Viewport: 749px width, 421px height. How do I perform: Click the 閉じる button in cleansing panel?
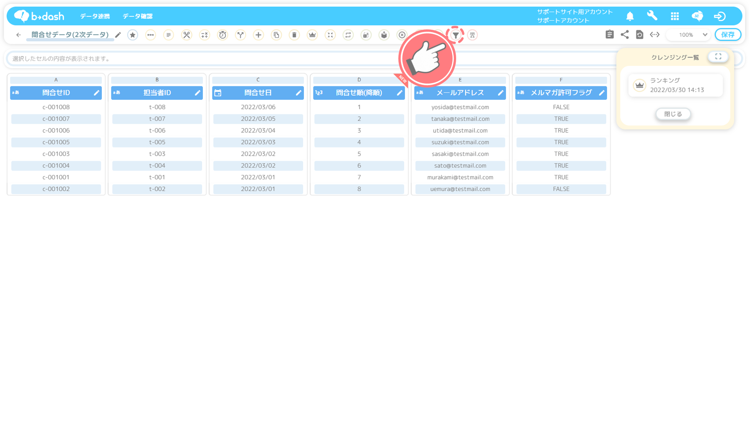click(x=673, y=114)
